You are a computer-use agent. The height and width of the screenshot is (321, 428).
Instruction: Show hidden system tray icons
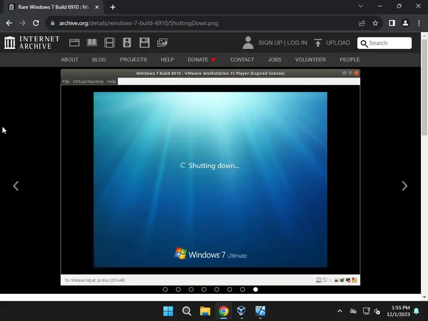tap(340, 311)
